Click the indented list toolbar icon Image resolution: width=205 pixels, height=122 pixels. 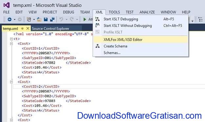200,19
